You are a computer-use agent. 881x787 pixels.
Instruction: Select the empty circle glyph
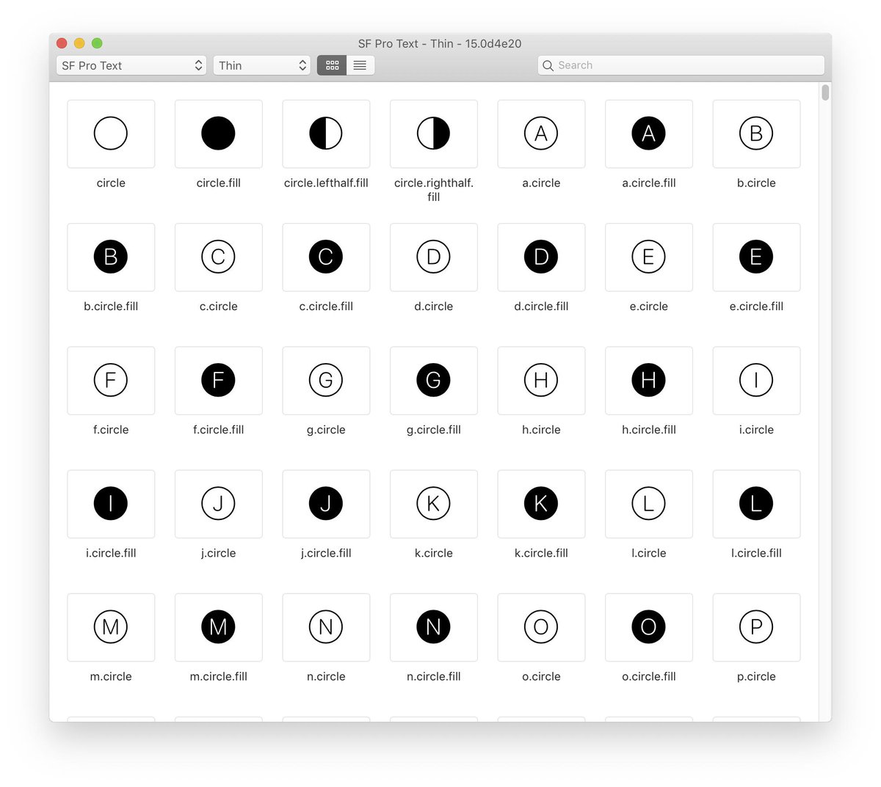111,133
